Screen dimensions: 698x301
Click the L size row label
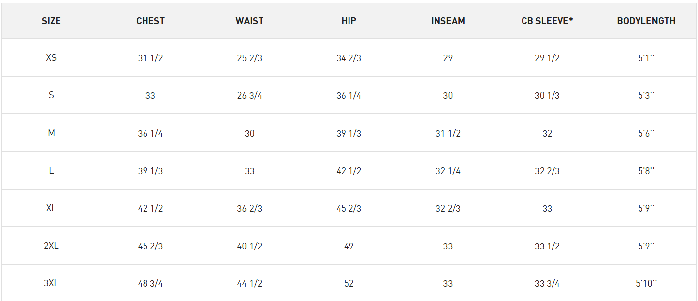(51, 171)
